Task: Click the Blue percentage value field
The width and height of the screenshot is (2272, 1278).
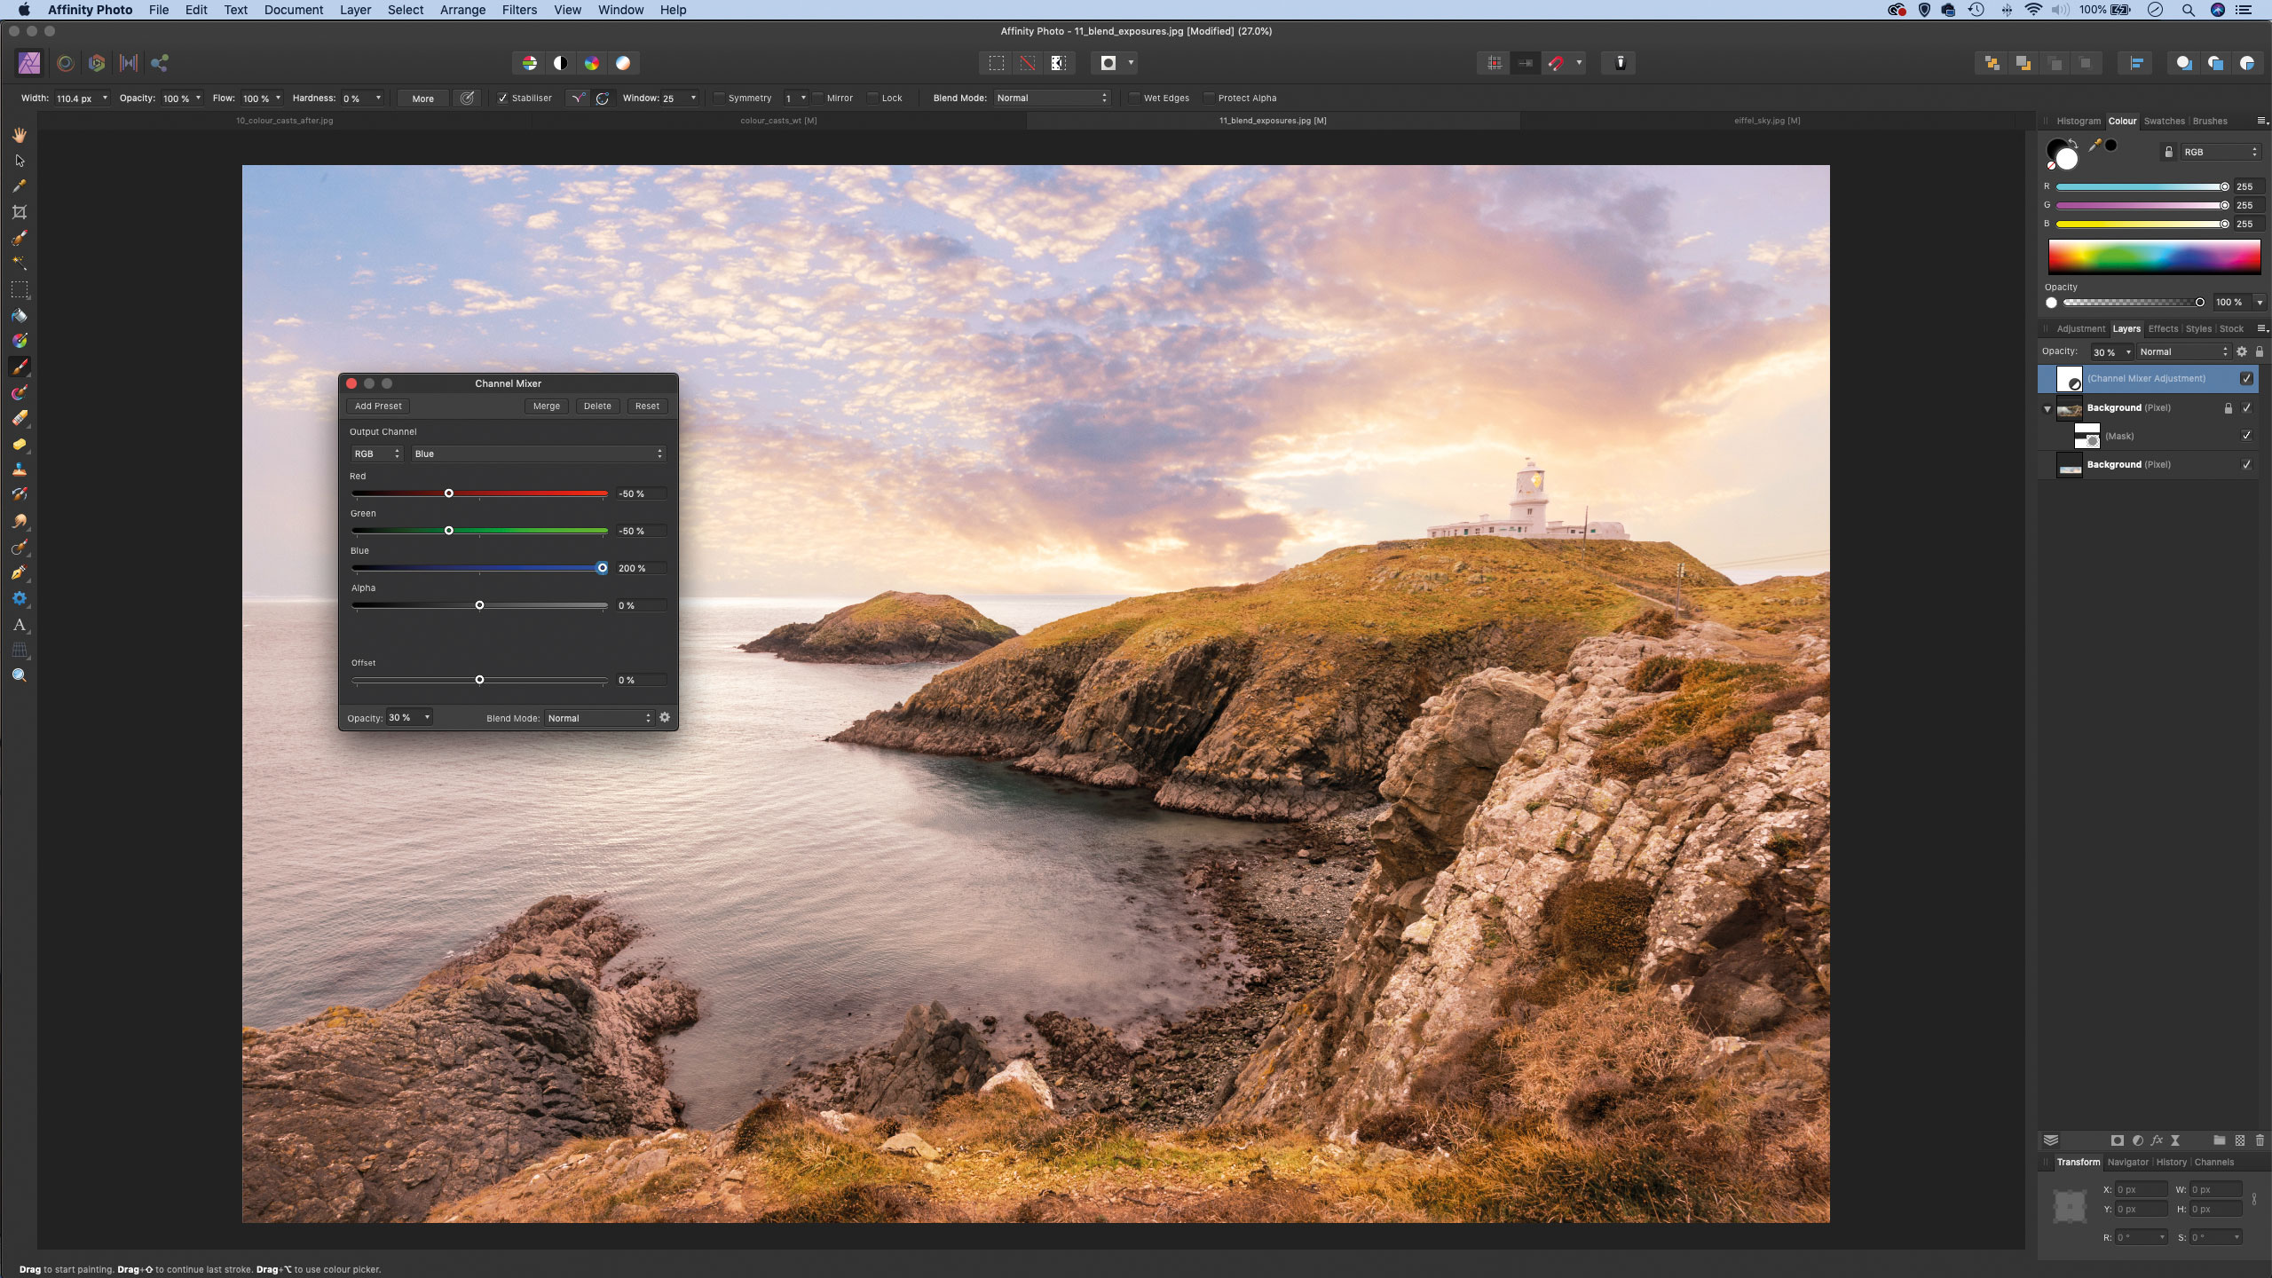Action: coord(641,568)
